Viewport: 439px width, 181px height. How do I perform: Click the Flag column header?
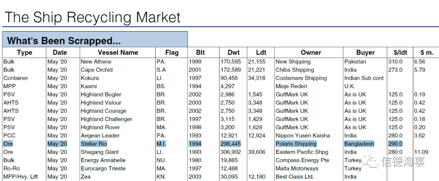tap(172, 52)
